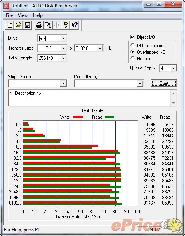Select the Overlapped I/O radio button
Screen dimensions: 185x236
(133, 52)
